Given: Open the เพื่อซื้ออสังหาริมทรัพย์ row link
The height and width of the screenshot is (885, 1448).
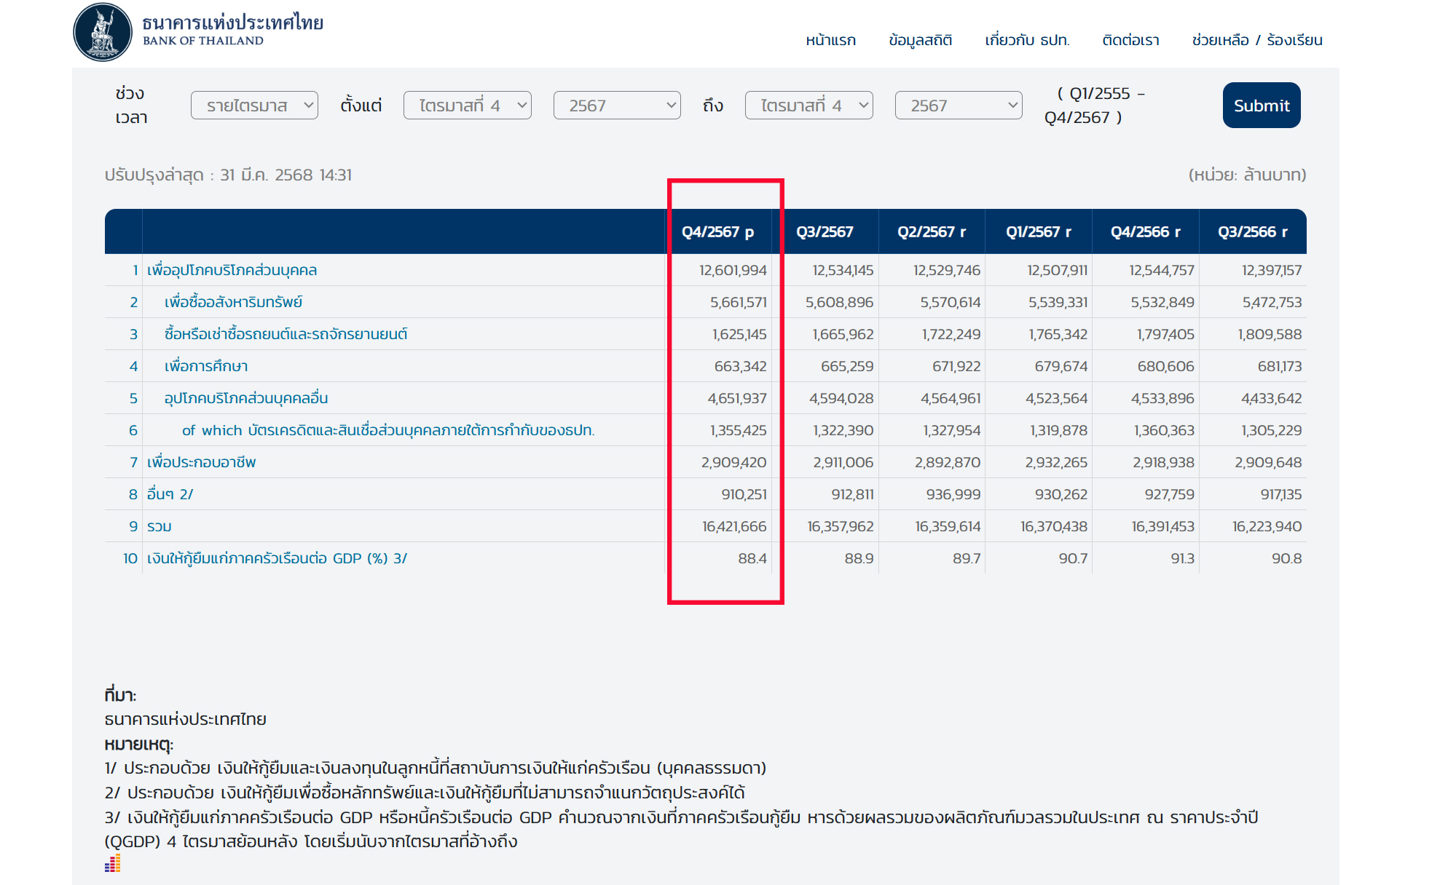Looking at the screenshot, I should (x=233, y=302).
